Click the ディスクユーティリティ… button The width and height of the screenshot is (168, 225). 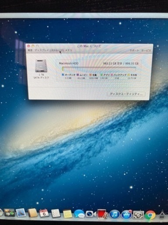coord(126,94)
